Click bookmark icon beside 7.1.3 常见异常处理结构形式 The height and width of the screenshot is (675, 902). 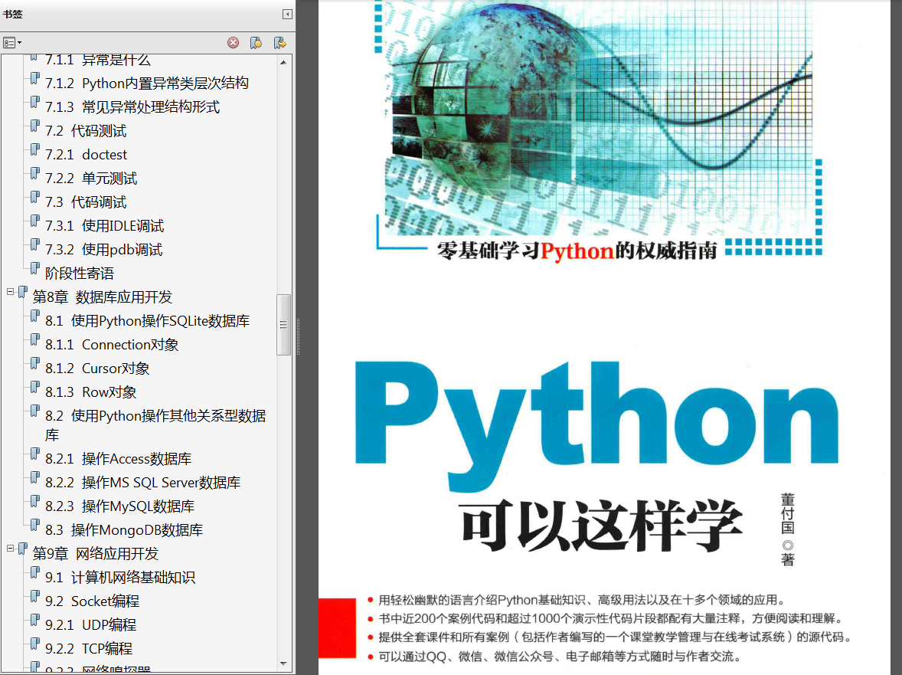click(x=35, y=102)
